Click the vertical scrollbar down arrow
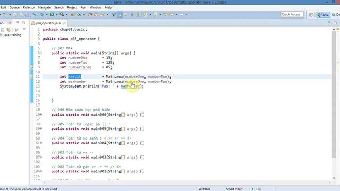 click(x=334, y=178)
